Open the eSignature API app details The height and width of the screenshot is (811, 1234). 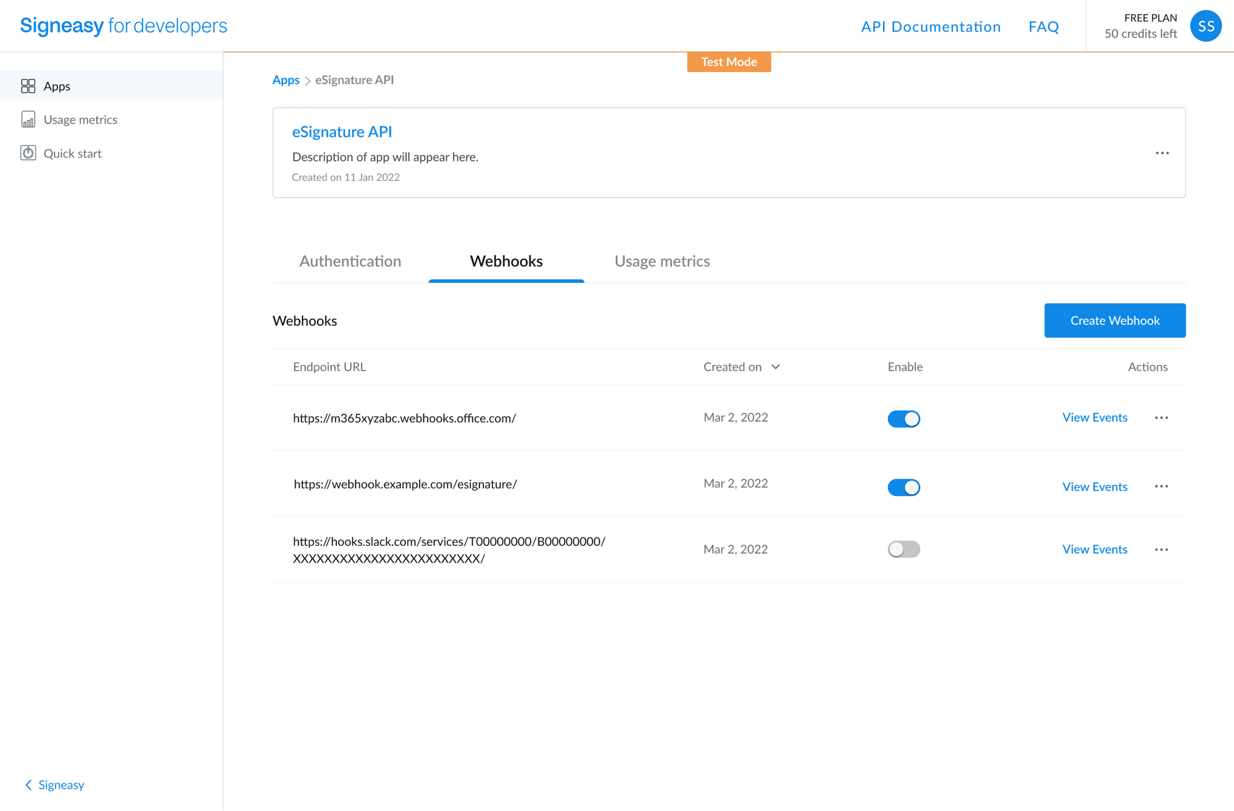(x=342, y=131)
